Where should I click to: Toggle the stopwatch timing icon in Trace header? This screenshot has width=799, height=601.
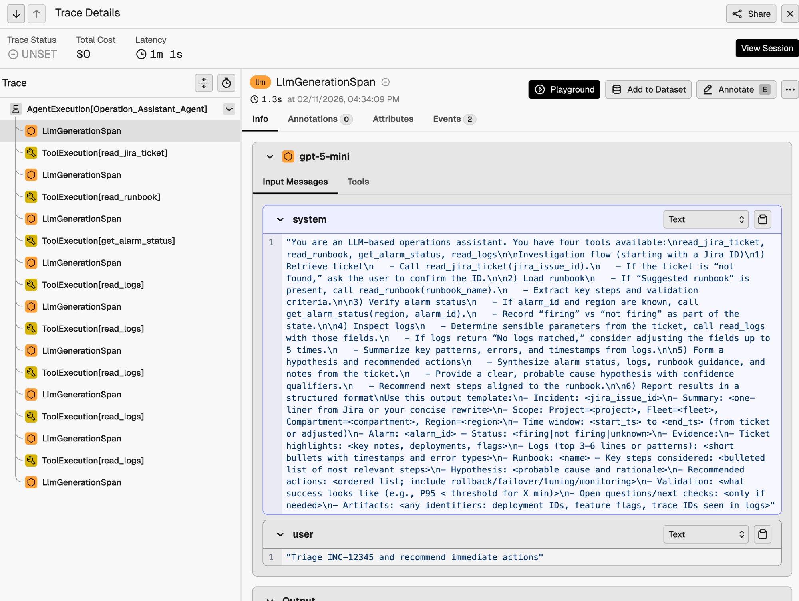point(226,83)
